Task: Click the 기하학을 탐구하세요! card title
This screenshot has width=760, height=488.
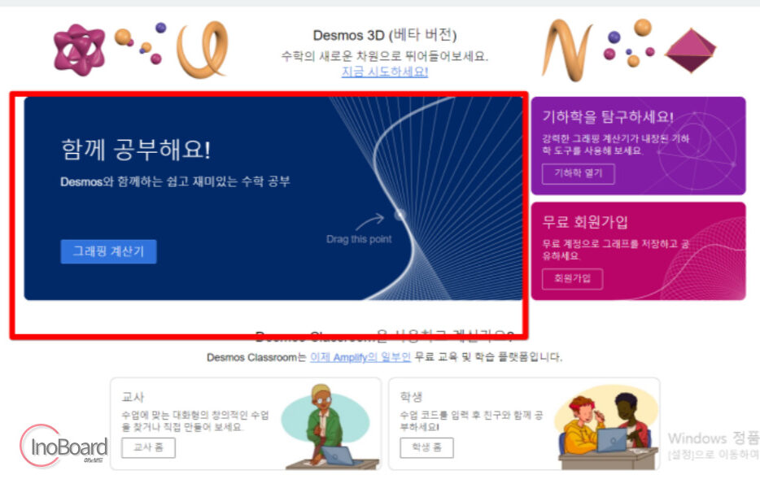Action: point(608,117)
